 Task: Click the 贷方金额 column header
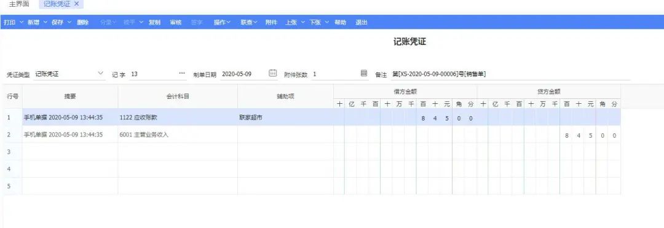[x=549, y=91]
